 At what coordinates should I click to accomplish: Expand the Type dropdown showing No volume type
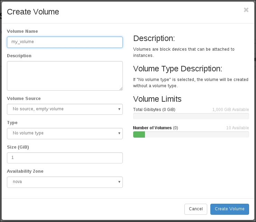[65, 133]
